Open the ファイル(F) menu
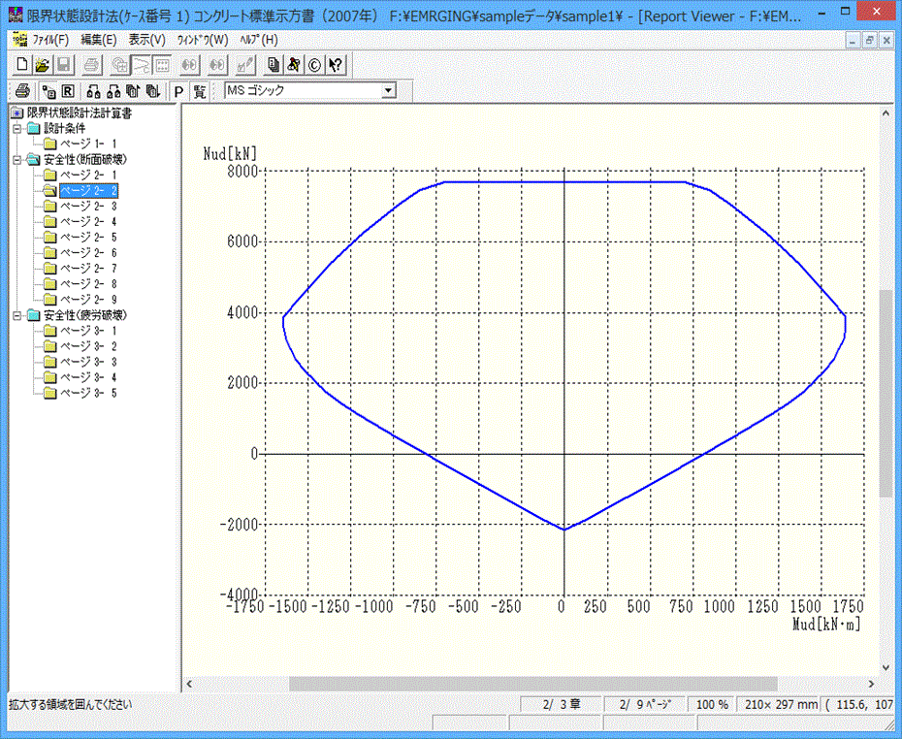This screenshot has height=739, width=902. (50, 40)
